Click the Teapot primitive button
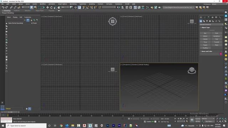 [205, 45]
